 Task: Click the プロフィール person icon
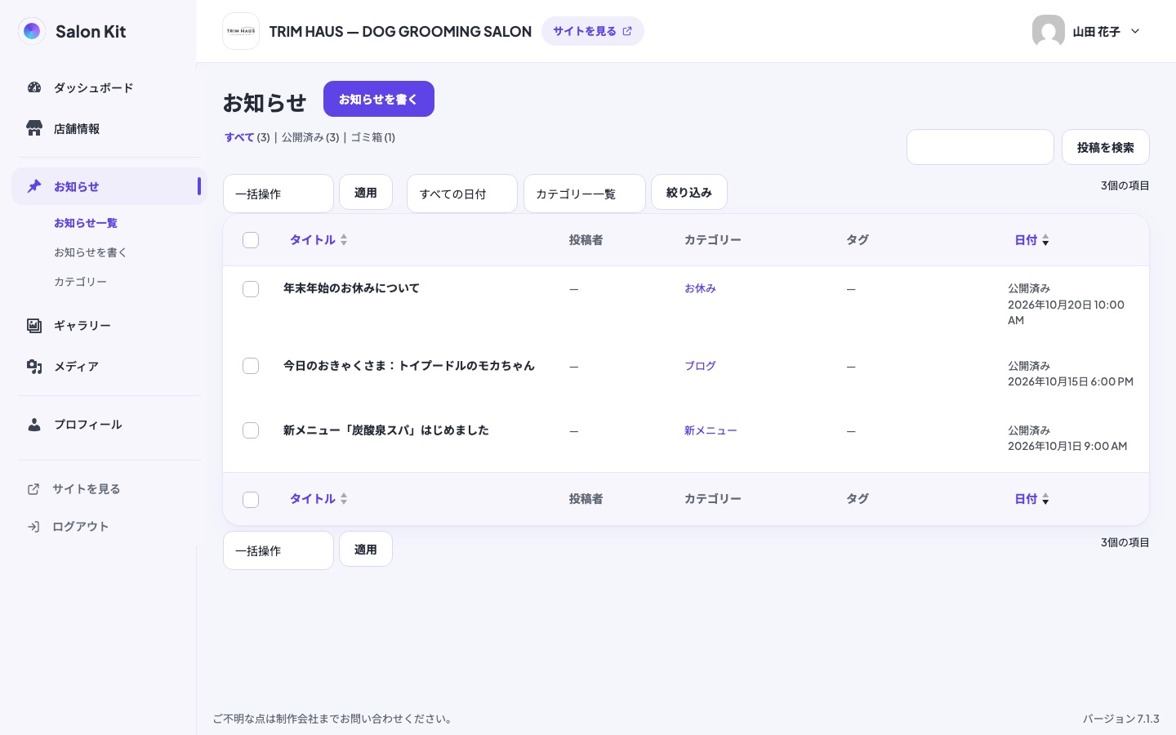[34, 424]
